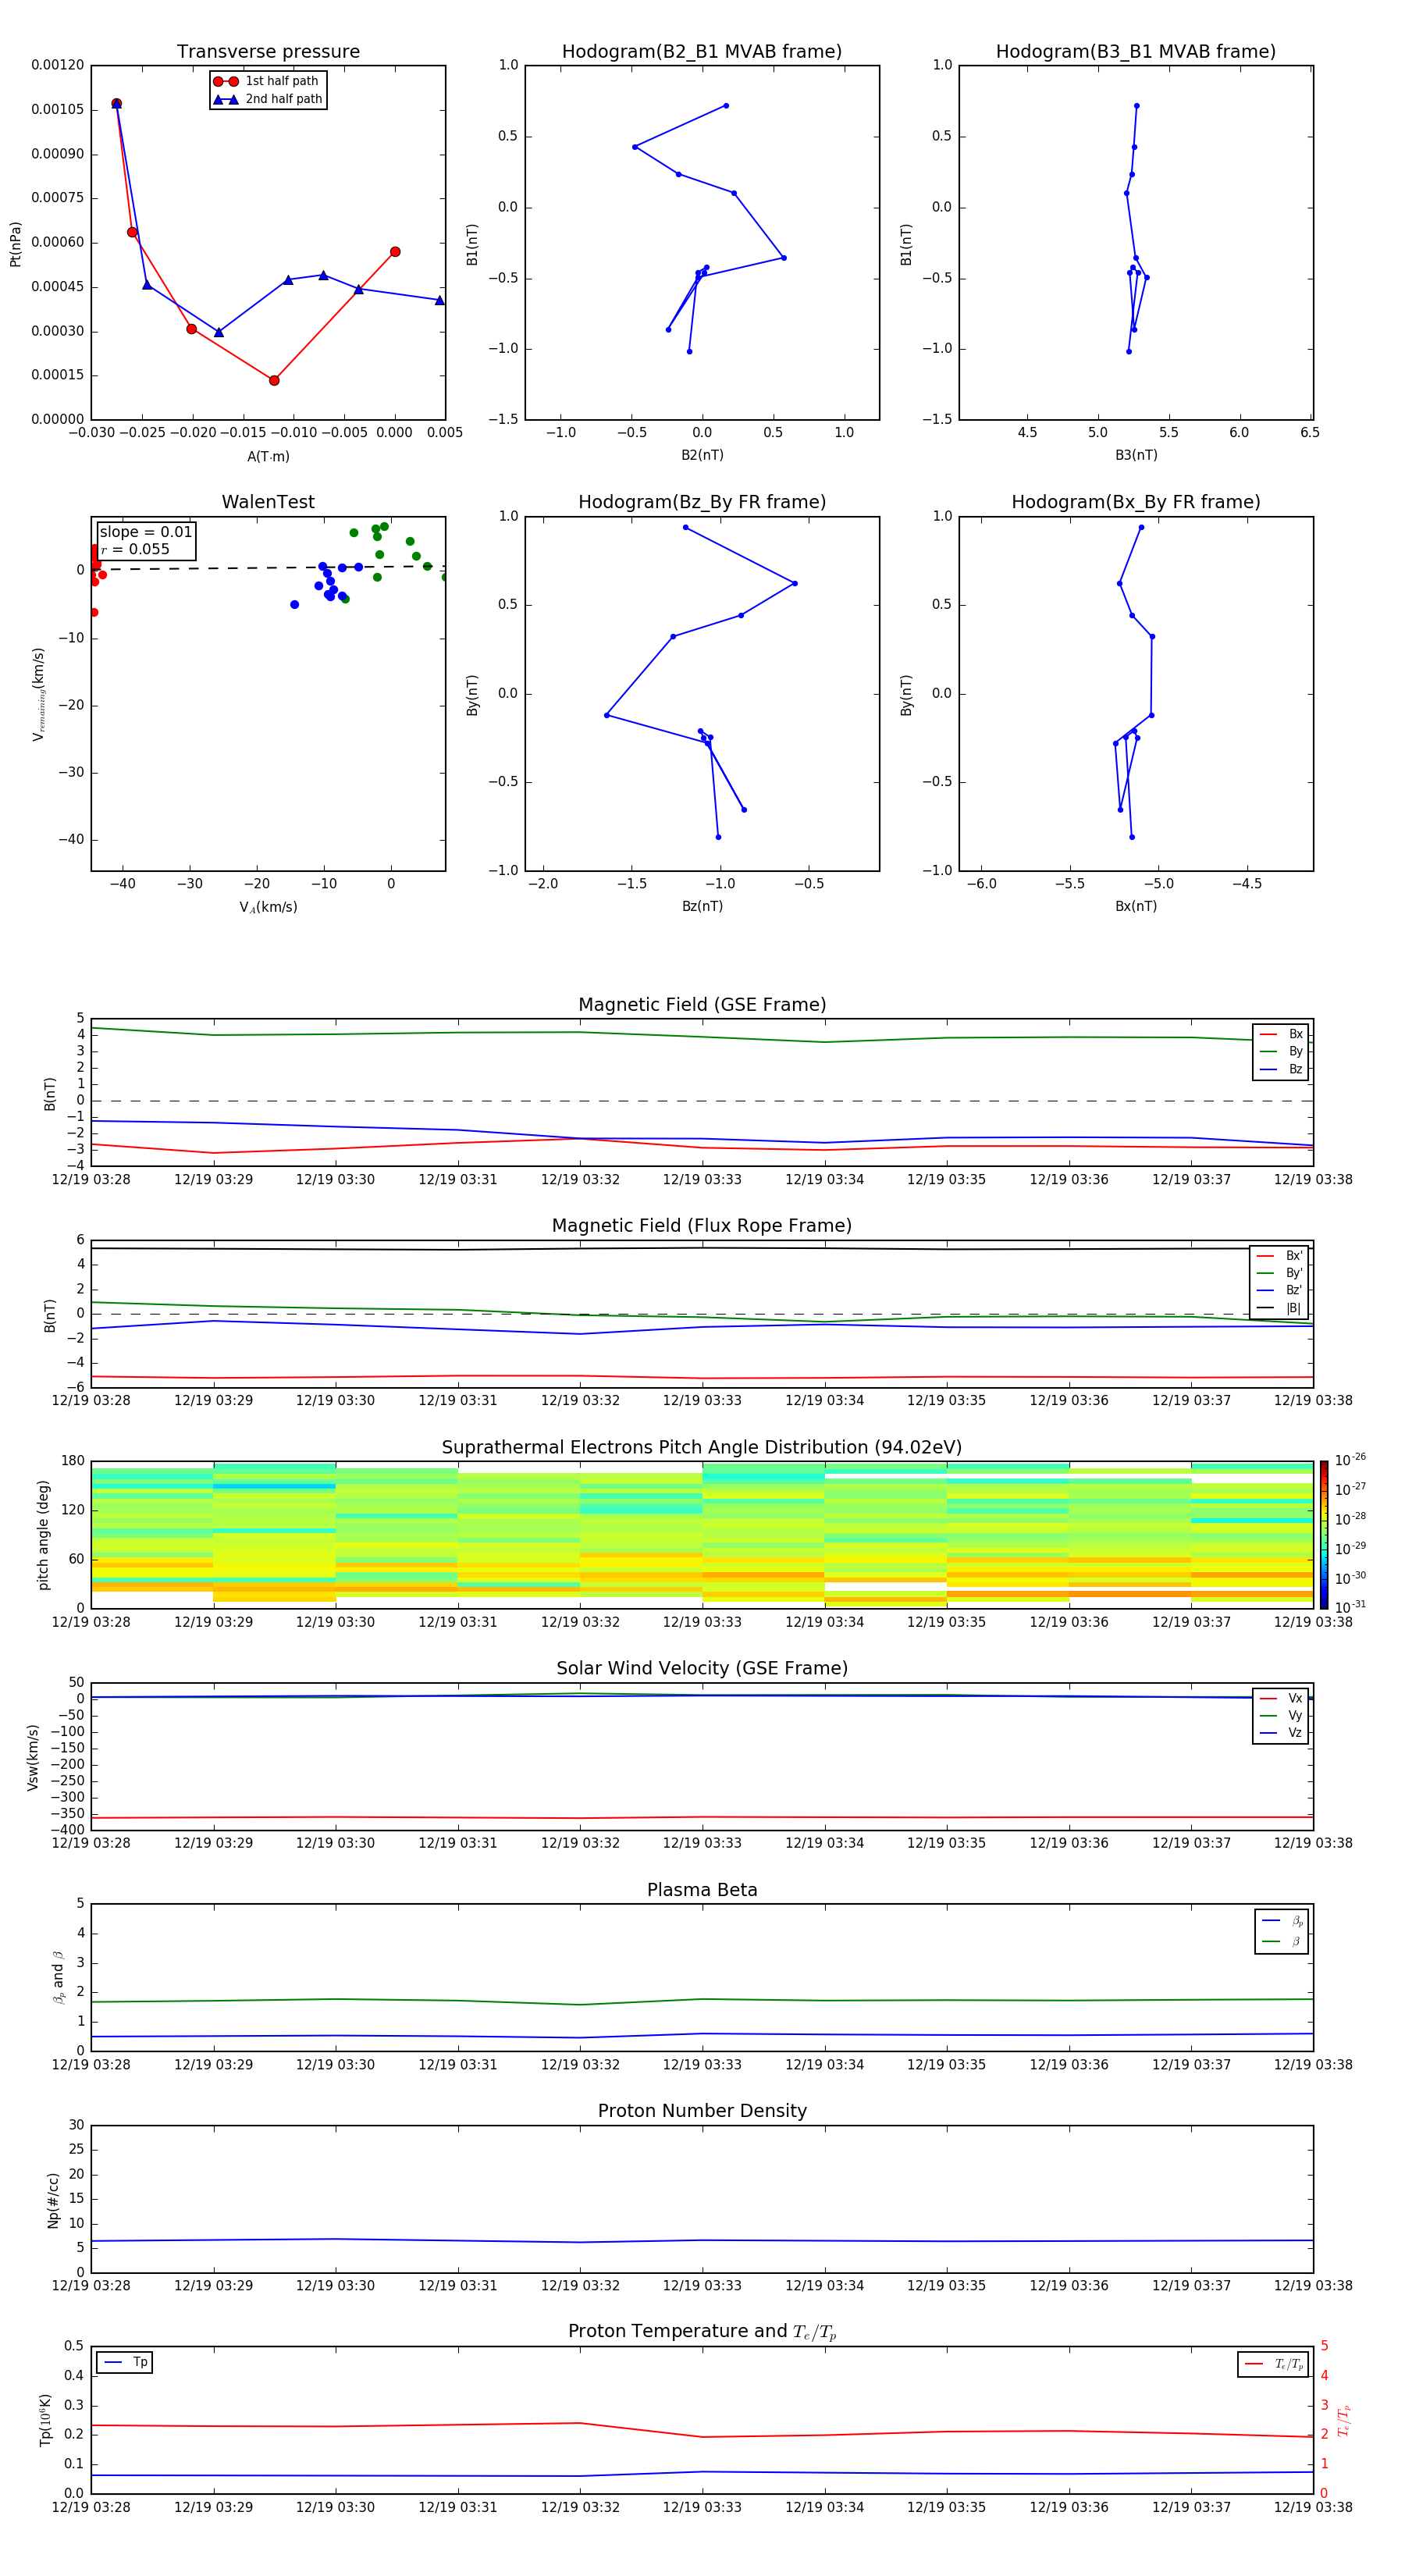Click the 'A(T·m)' x-axis label

tap(268, 457)
